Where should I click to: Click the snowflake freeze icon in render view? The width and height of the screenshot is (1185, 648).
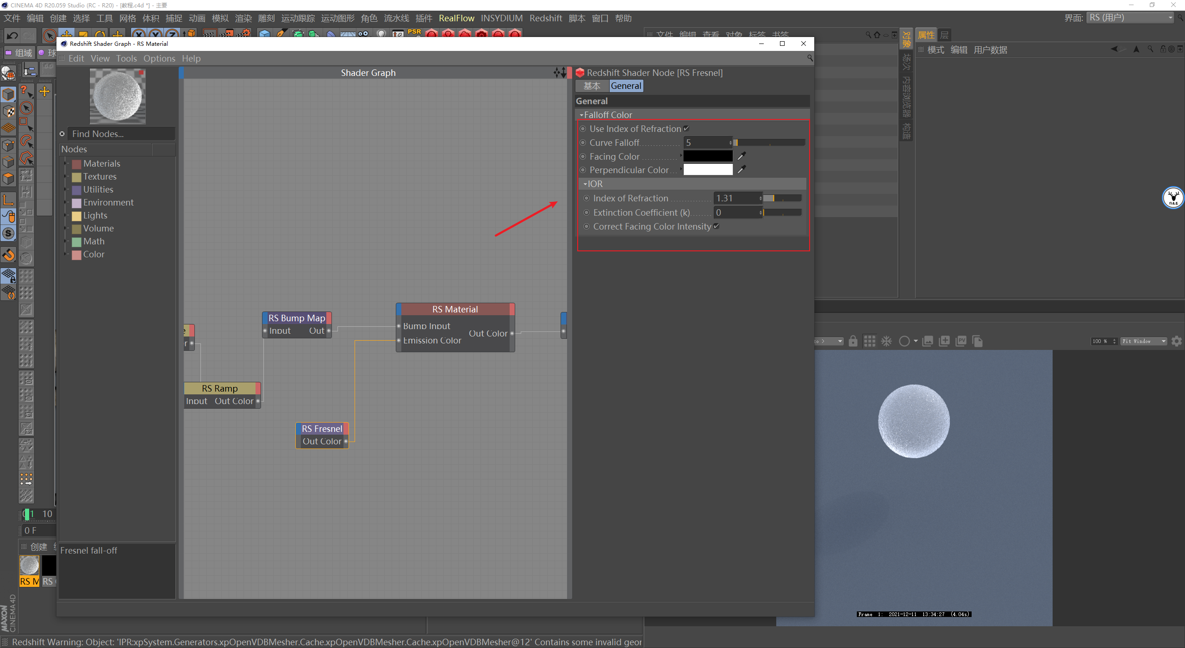(x=886, y=341)
